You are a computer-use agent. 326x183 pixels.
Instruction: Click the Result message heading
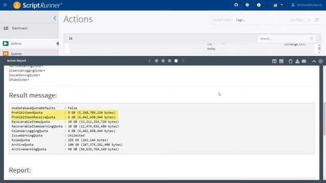pos(33,95)
